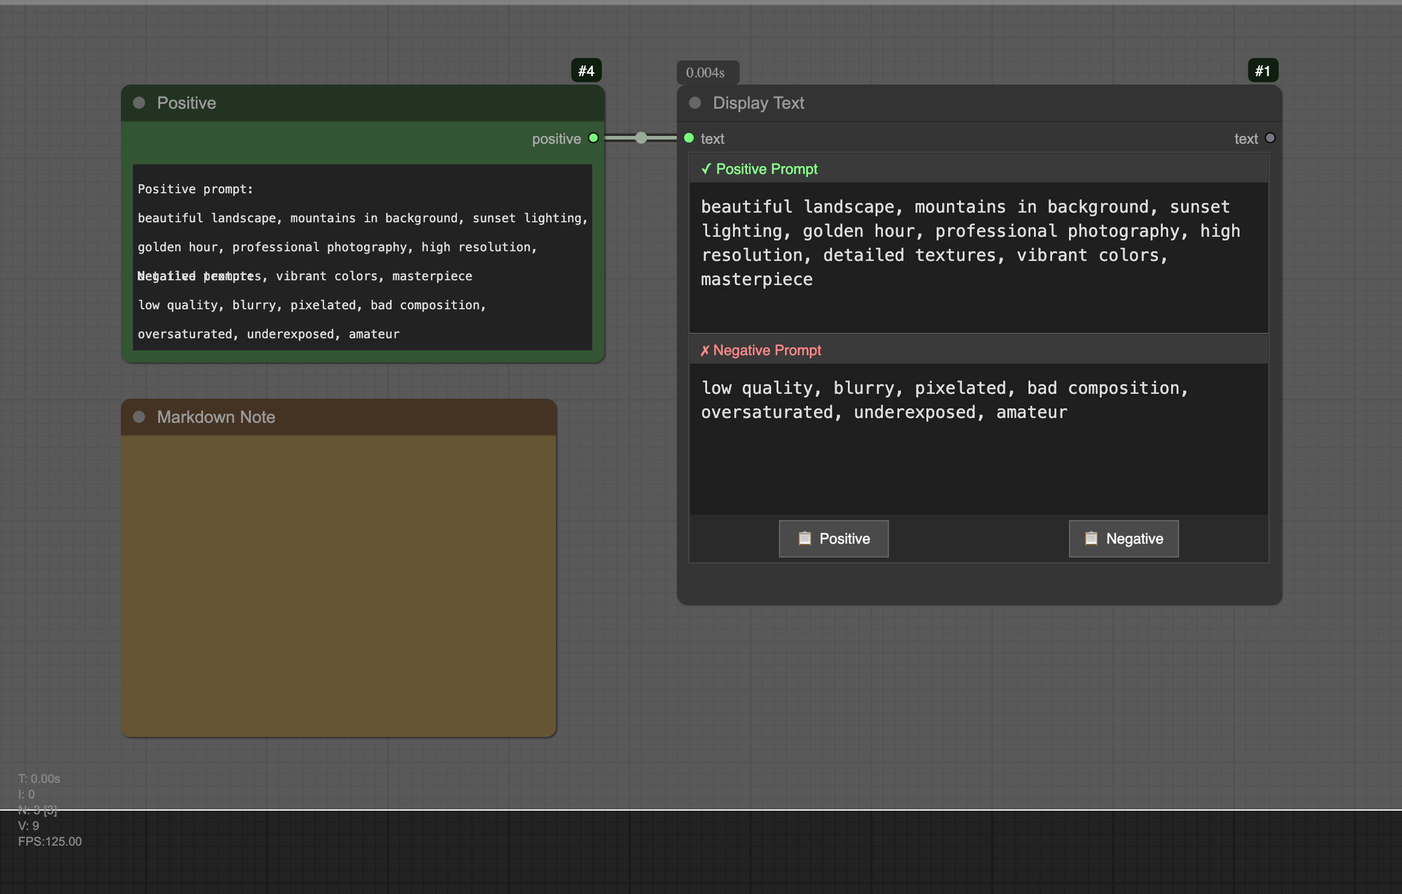Click the text output socket on Display Text
This screenshot has height=894, width=1402.
(1270, 138)
